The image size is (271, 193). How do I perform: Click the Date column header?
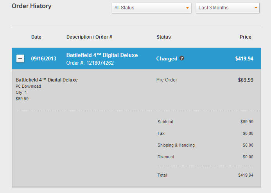pyautogui.click(x=36, y=37)
